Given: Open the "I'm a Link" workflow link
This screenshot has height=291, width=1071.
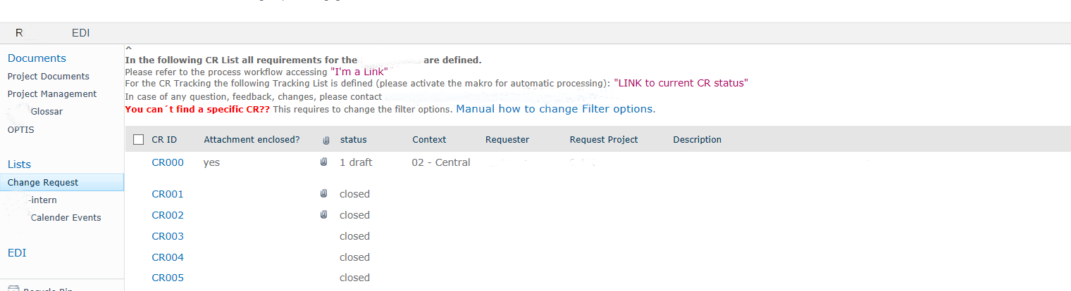Looking at the screenshot, I should click(359, 72).
